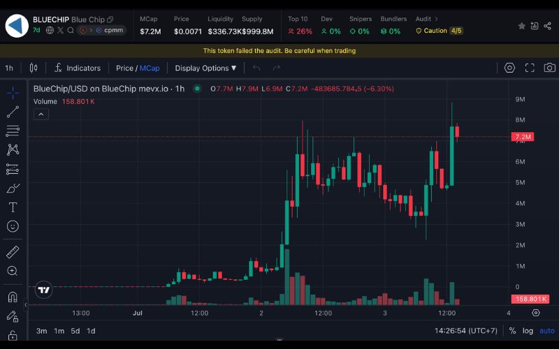Open the time axis settings gear
The image size is (559, 349).
click(x=535, y=313)
